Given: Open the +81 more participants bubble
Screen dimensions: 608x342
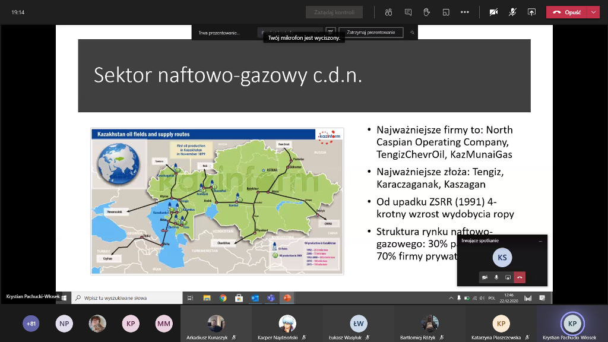Looking at the screenshot, I should [31, 324].
